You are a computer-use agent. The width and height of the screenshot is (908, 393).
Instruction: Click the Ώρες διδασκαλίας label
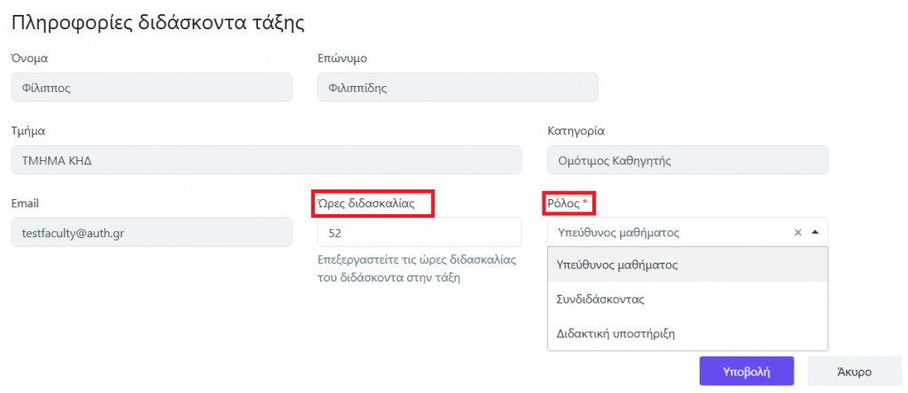point(372,204)
